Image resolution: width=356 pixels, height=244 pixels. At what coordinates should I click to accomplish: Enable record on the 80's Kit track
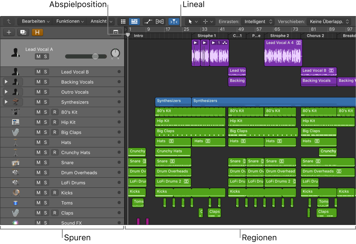pyautogui.click(x=54, y=112)
